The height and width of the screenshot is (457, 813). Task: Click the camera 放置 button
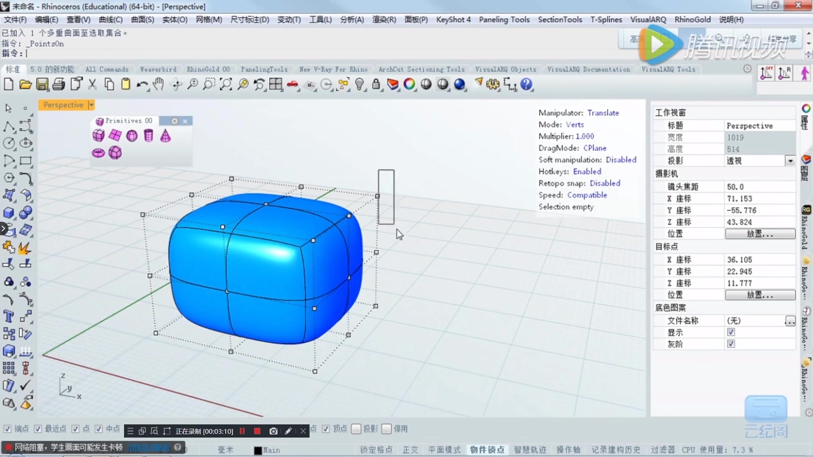(x=760, y=234)
